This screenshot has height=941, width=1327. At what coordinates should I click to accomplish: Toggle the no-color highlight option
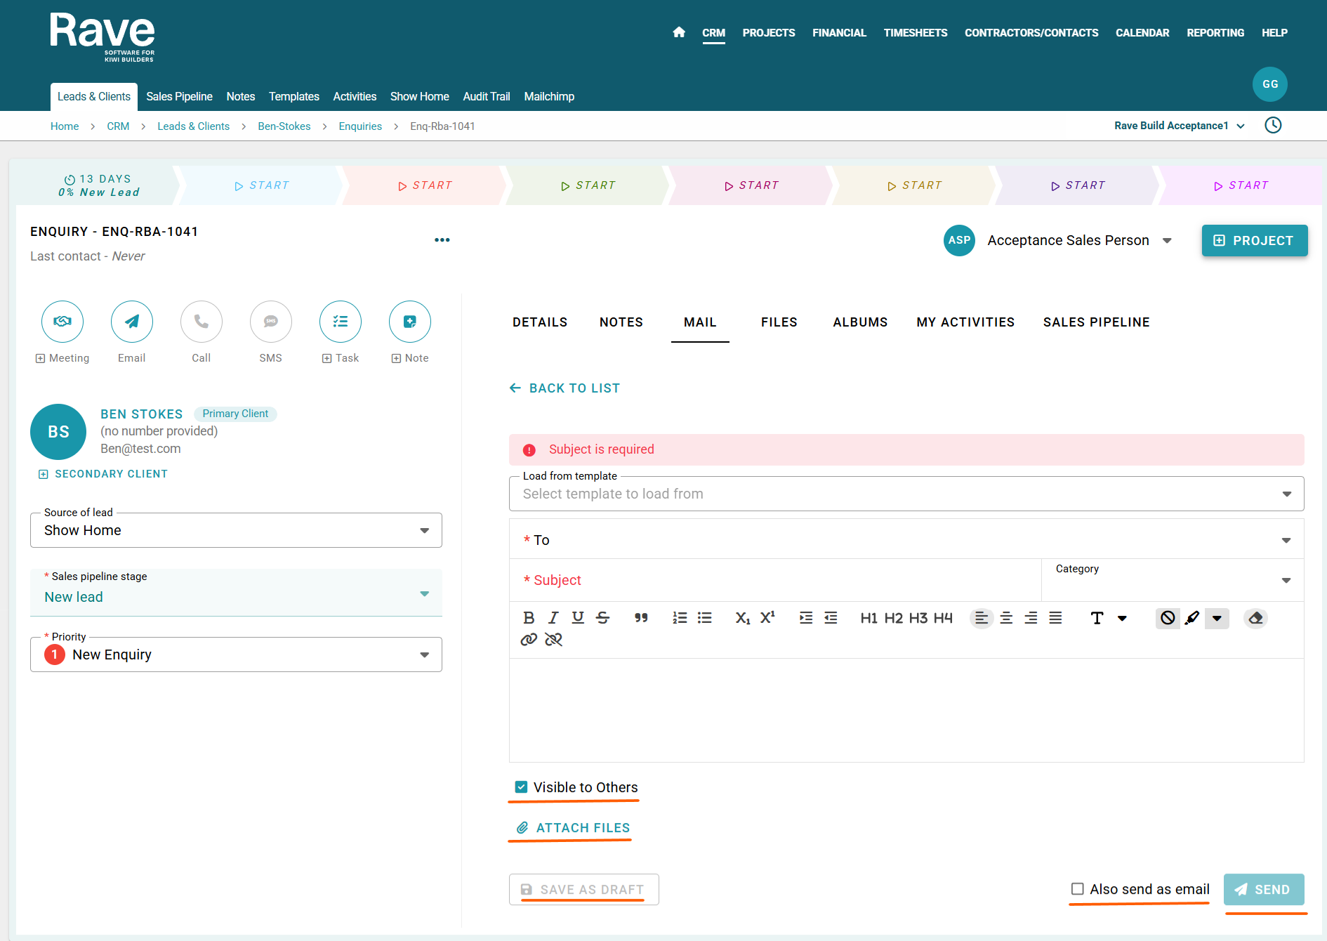[1168, 618]
